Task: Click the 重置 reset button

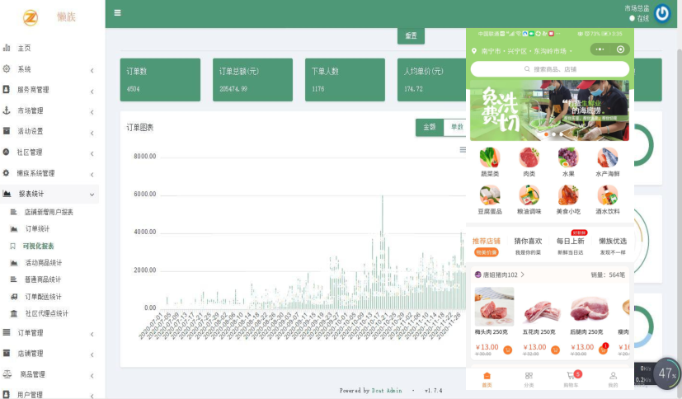Action: click(411, 36)
